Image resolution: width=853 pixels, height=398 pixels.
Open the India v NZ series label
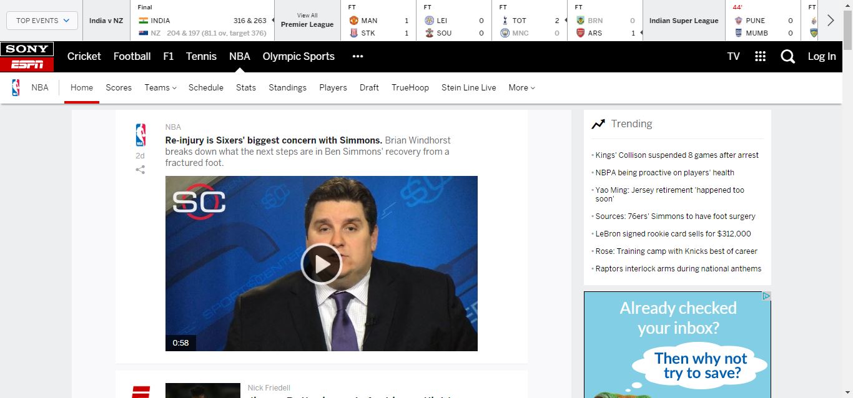[x=106, y=21]
